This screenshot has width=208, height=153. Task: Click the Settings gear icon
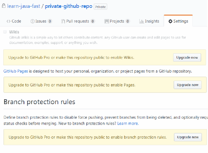point(170,21)
